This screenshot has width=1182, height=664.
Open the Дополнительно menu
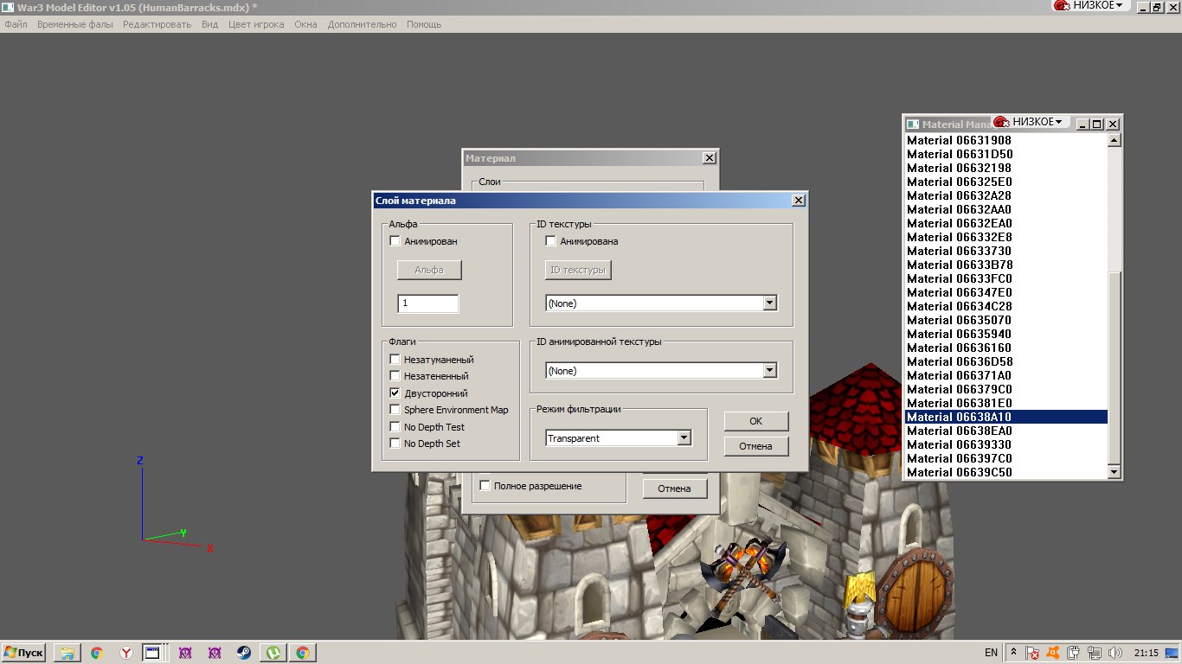click(x=362, y=24)
